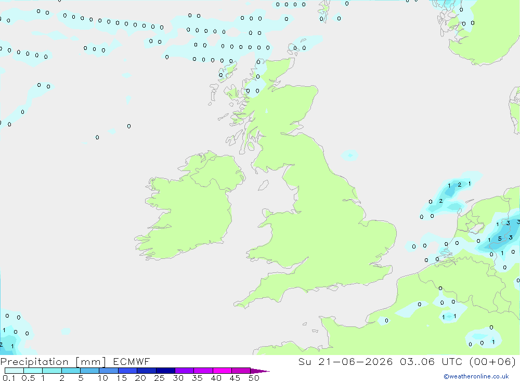Pick the 40–45 mm magenta legend swatch
Screen dimensions: 520x381
coord(222,371)
